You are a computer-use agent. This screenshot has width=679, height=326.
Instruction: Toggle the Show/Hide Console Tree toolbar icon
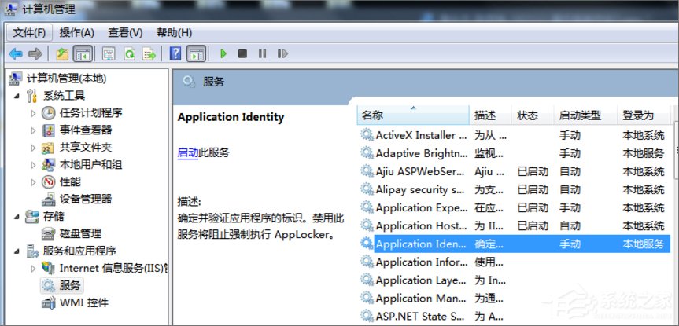[83, 54]
